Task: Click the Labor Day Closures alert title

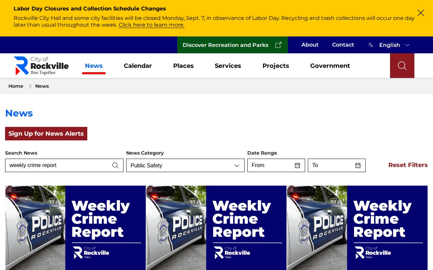Action: (90, 9)
